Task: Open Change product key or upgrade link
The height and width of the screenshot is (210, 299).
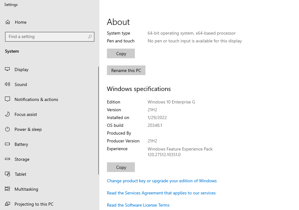Action: pyautogui.click(x=162, y=181)
